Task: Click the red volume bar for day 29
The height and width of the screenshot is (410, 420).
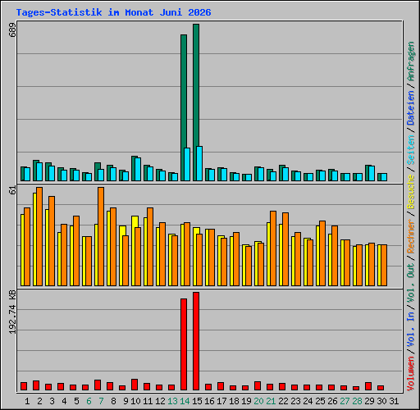Action: (x=368, y=386)
